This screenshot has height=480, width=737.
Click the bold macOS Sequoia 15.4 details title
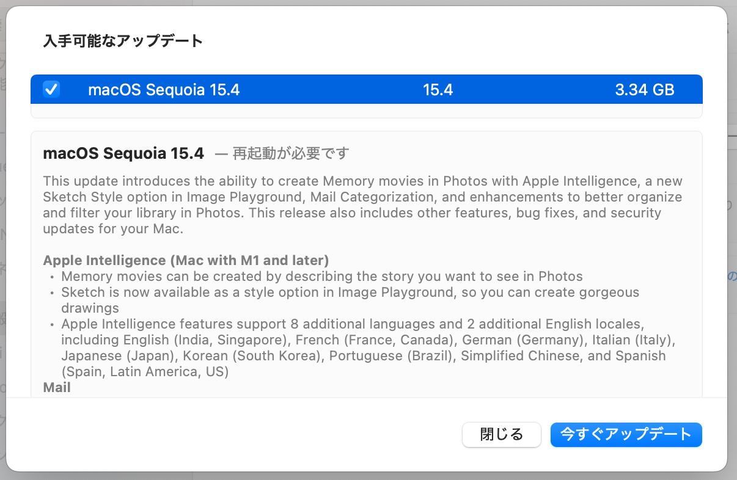point(123,153)
